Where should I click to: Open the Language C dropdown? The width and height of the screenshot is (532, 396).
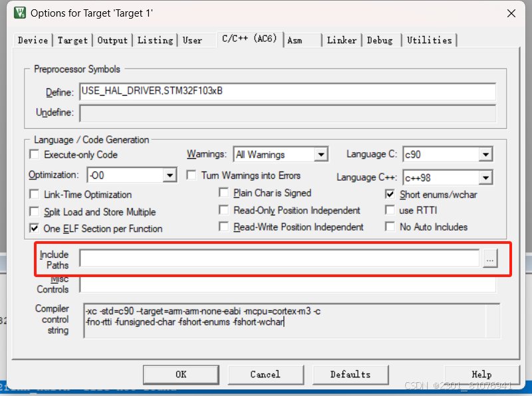pyautogui.click(x=485, y=155)
